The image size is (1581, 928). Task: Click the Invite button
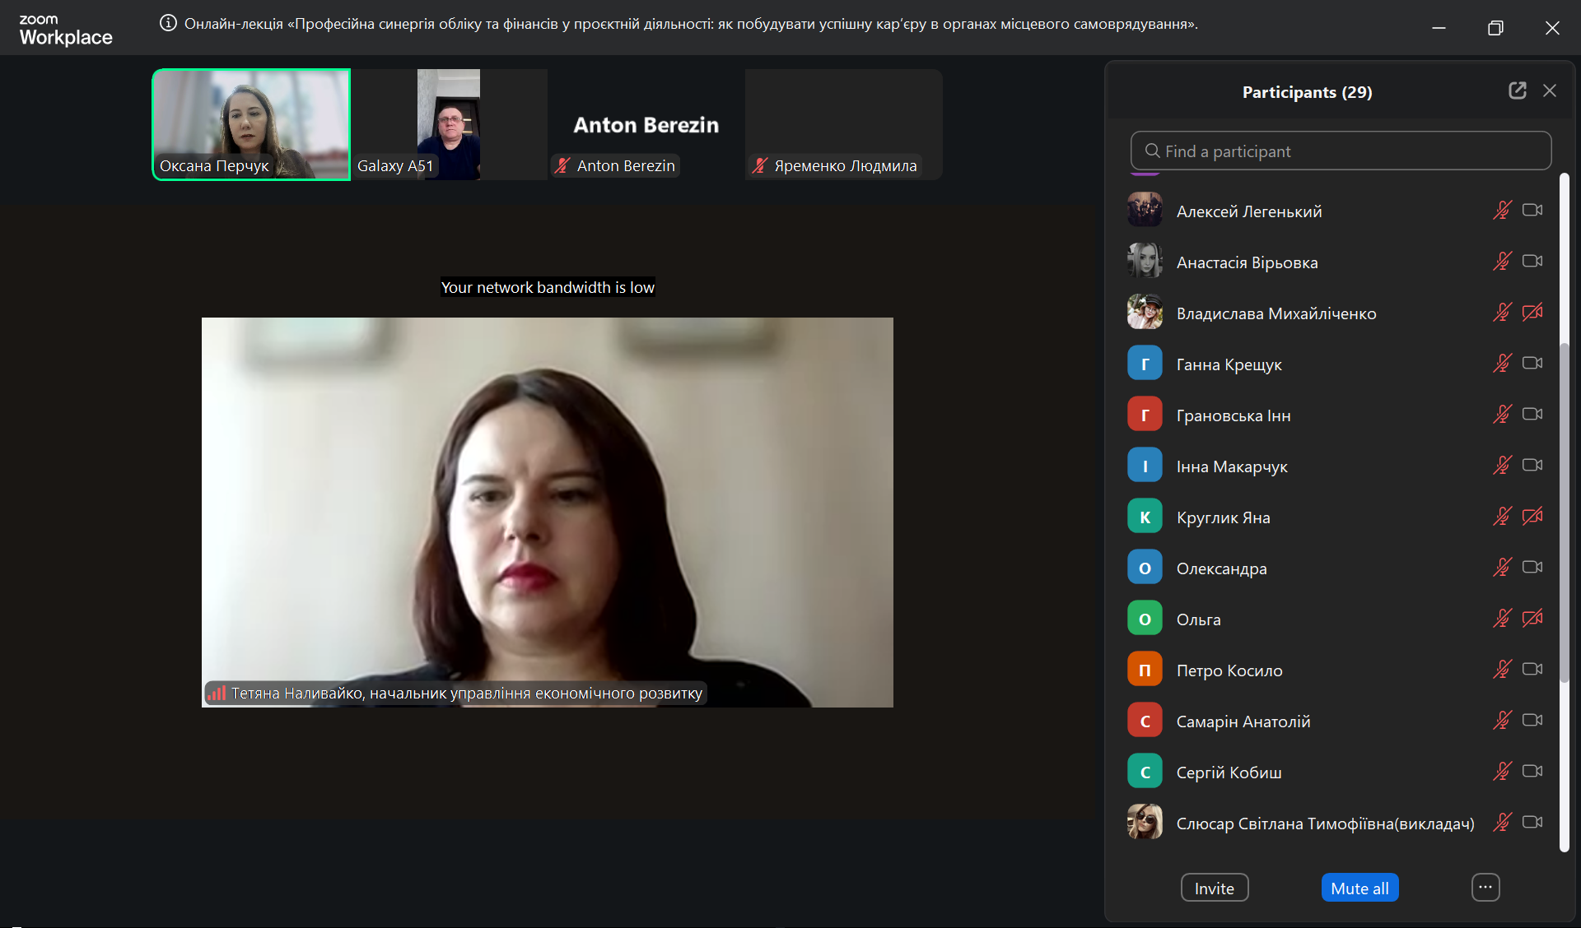(x=1214, y=888)
